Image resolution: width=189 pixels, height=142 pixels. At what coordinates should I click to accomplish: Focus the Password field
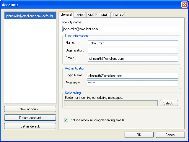click(133, 83)
